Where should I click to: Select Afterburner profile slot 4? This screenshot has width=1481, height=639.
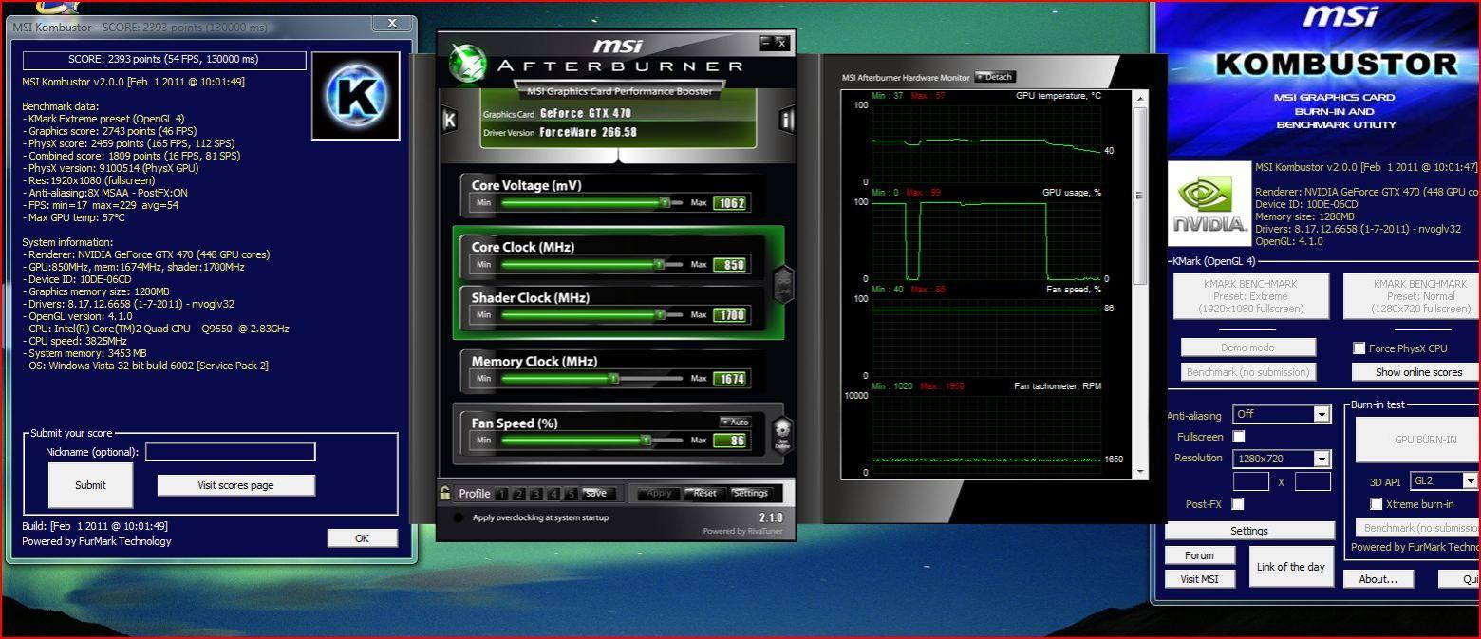[x=553, y=494]
